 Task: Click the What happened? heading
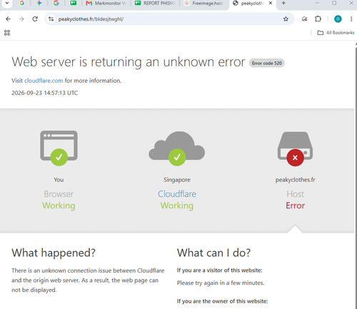pyautogui.click(x=54, y=253)
